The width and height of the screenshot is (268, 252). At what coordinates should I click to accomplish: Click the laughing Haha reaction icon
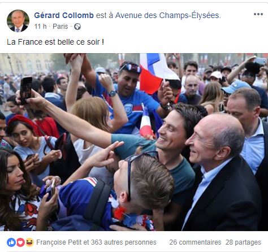(x=29, y=242)
